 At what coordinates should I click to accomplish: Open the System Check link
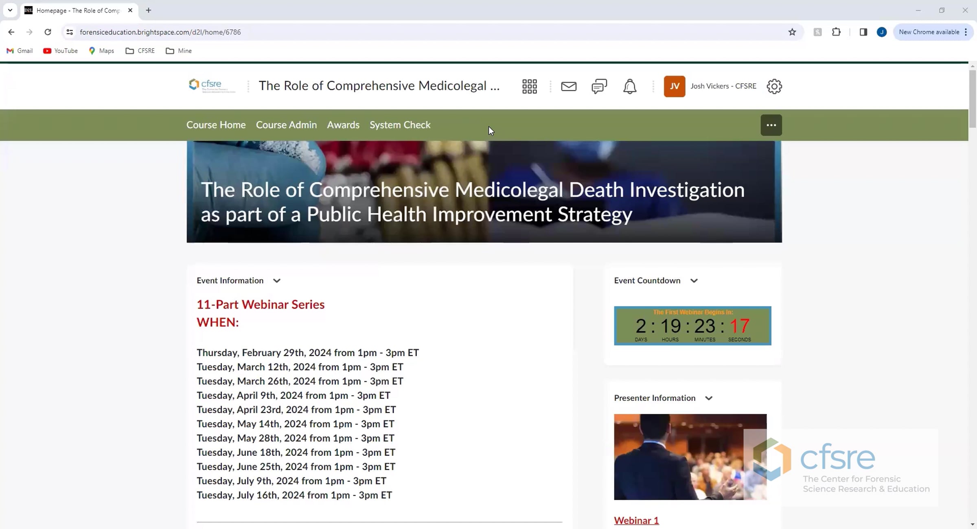(400, 125)
